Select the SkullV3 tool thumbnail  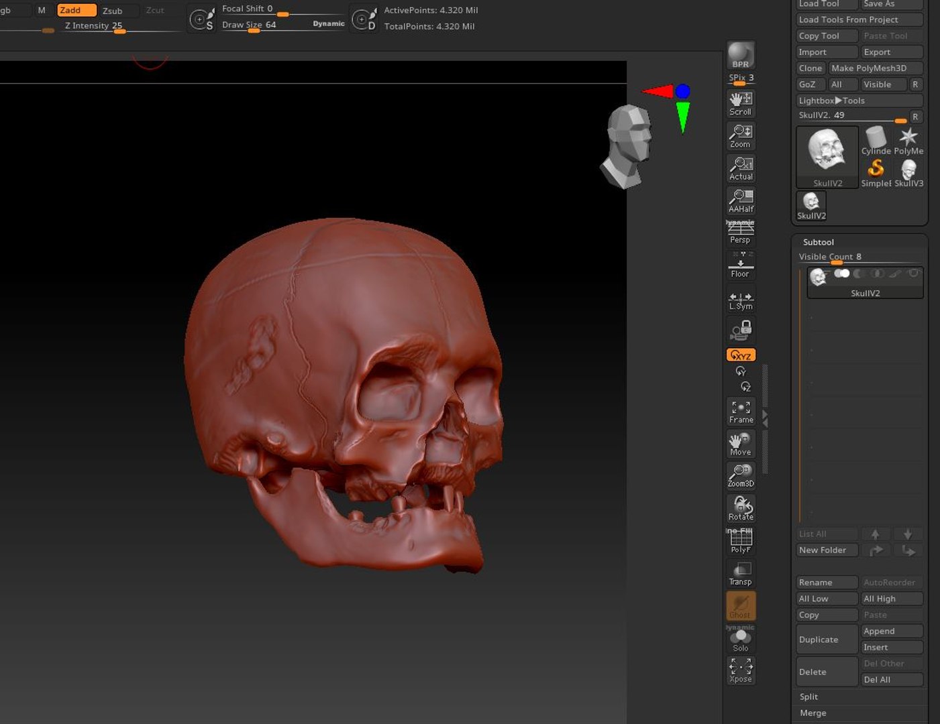[908, 172]
